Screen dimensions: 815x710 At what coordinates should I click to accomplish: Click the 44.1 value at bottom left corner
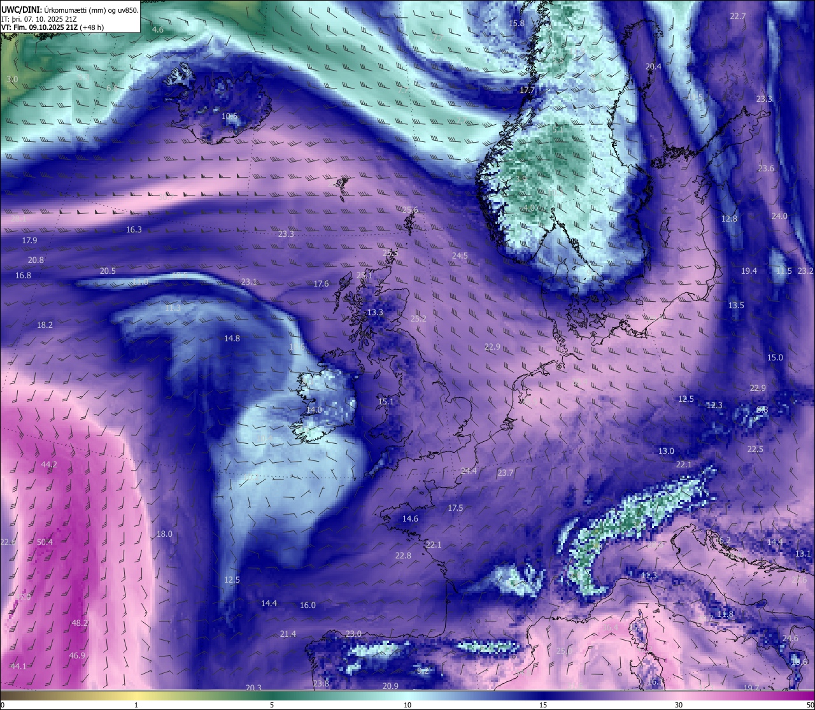pos(18,667)
